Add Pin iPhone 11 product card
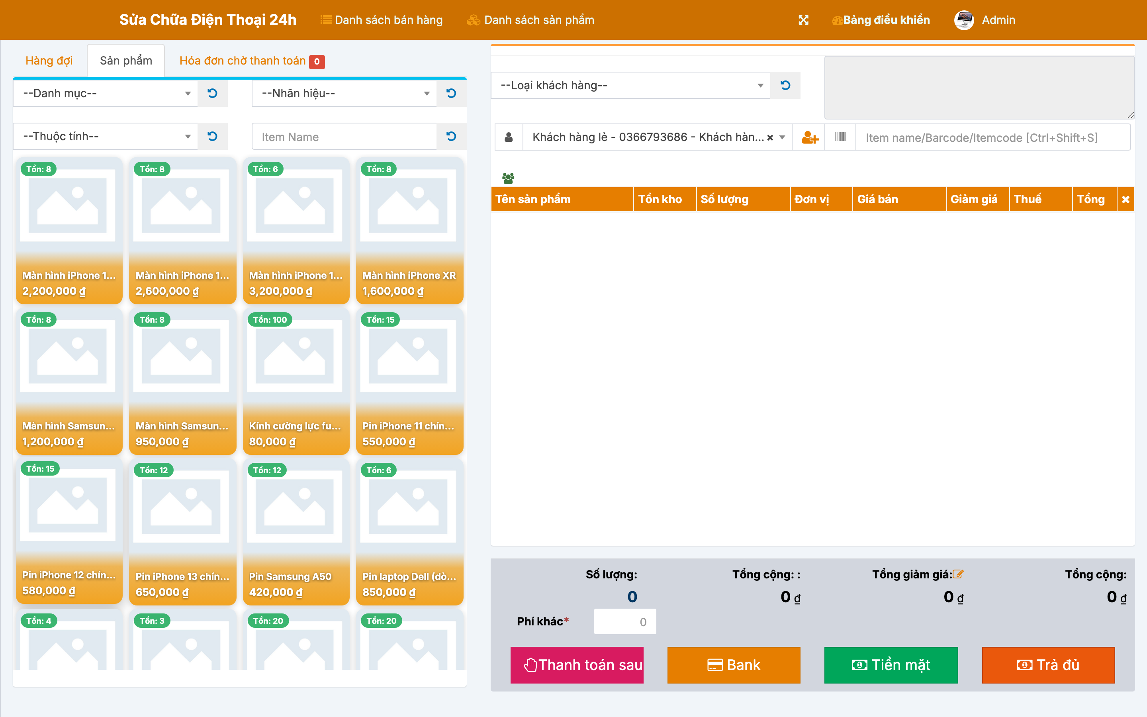The width and height of the screenshot is (1147, 717). coord(409,381)
